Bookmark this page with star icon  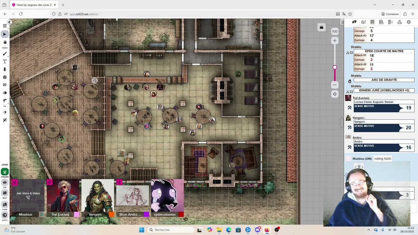[x=350, y=14]
